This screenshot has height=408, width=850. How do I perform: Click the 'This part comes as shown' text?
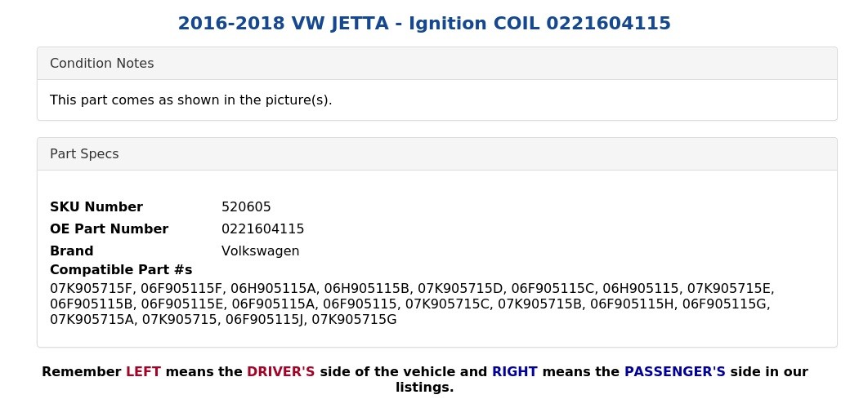(190, 100)
